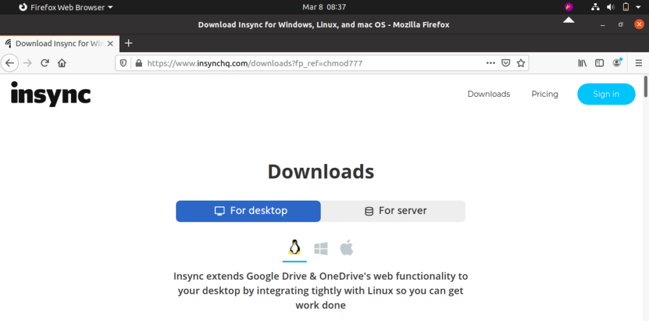Open system menu dropdown arrow
649x321 pixels.
639,7
